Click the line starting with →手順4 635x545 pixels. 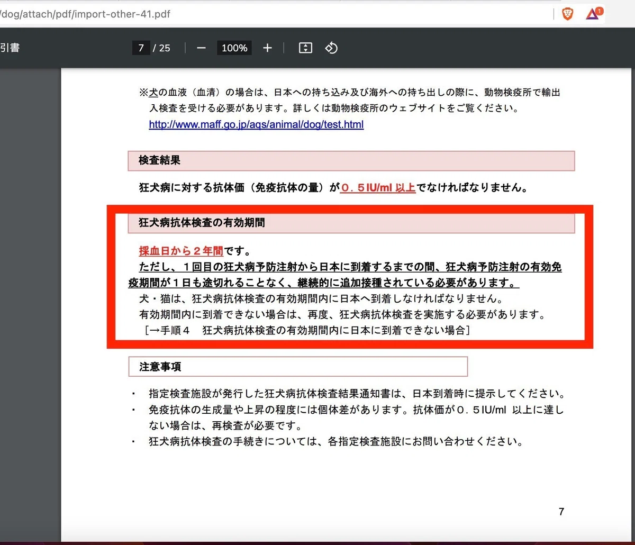pyautogui.click(x=307, y=331)
